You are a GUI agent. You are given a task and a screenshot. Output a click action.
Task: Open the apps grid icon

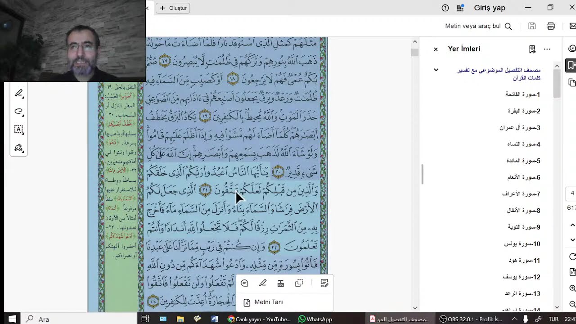(x=460, y=8)
